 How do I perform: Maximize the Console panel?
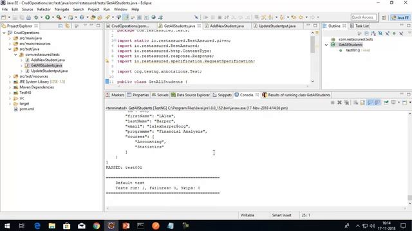point(409,94)
